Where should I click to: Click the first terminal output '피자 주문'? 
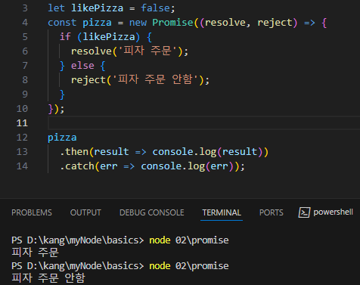pyautogui.click(x=35, y=252)
